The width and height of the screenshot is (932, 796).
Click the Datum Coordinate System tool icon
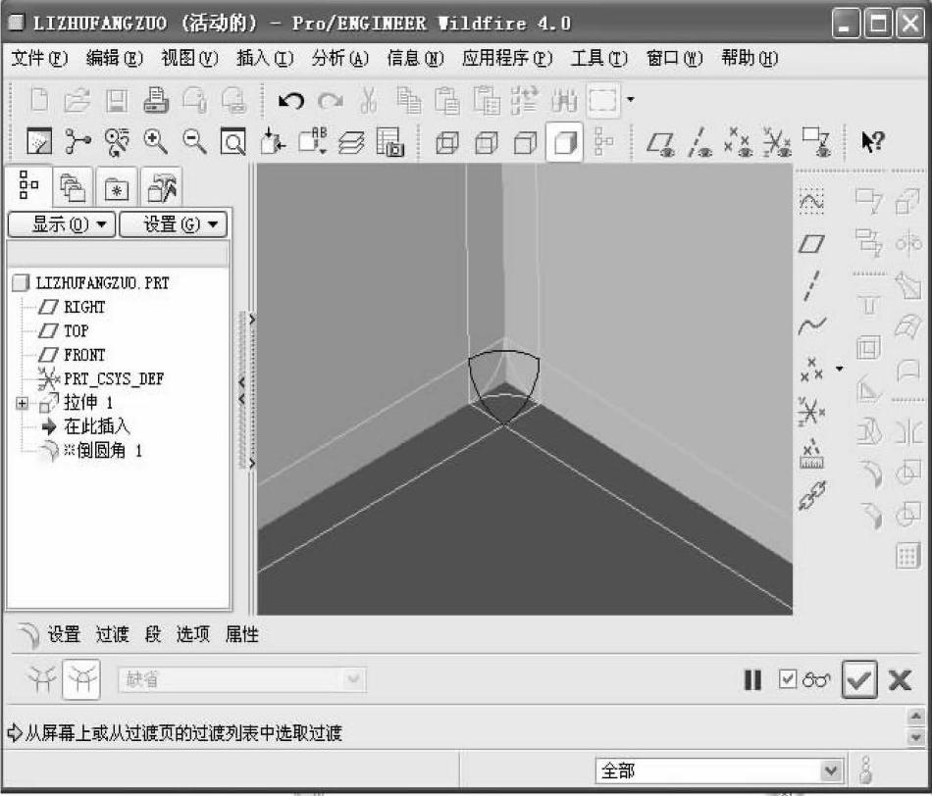tap(811, 411)
